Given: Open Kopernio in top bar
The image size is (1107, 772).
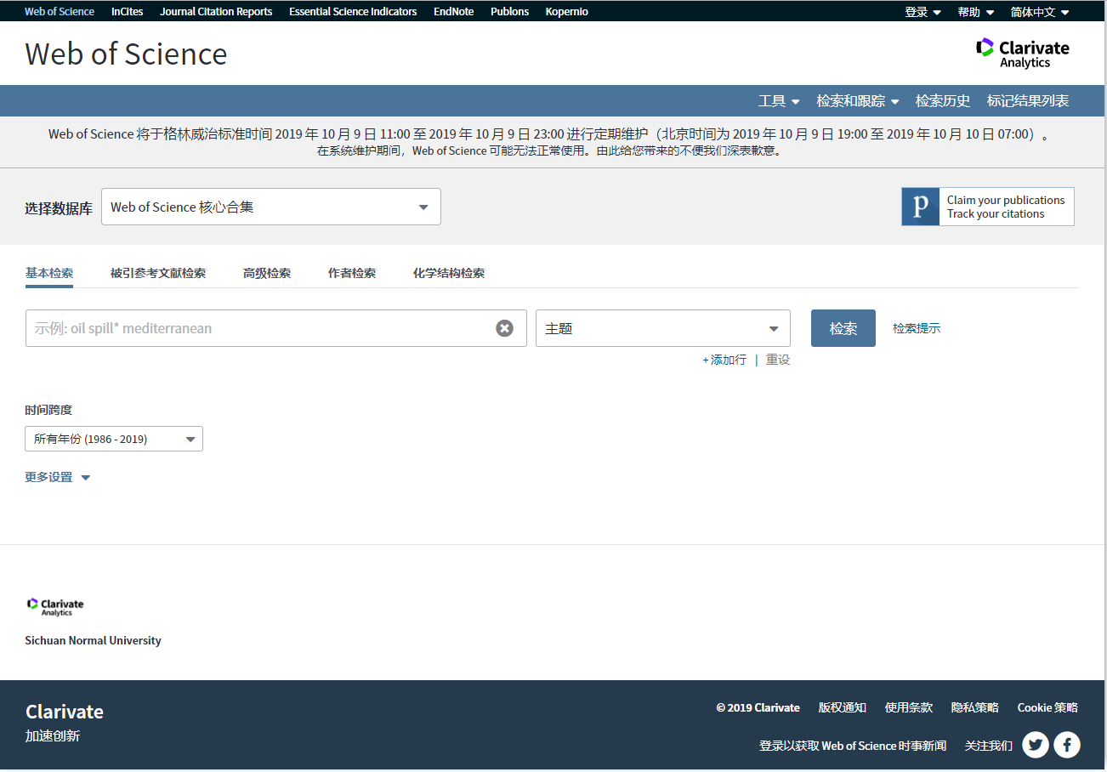Looking at the screenshot, I should 567,12.
